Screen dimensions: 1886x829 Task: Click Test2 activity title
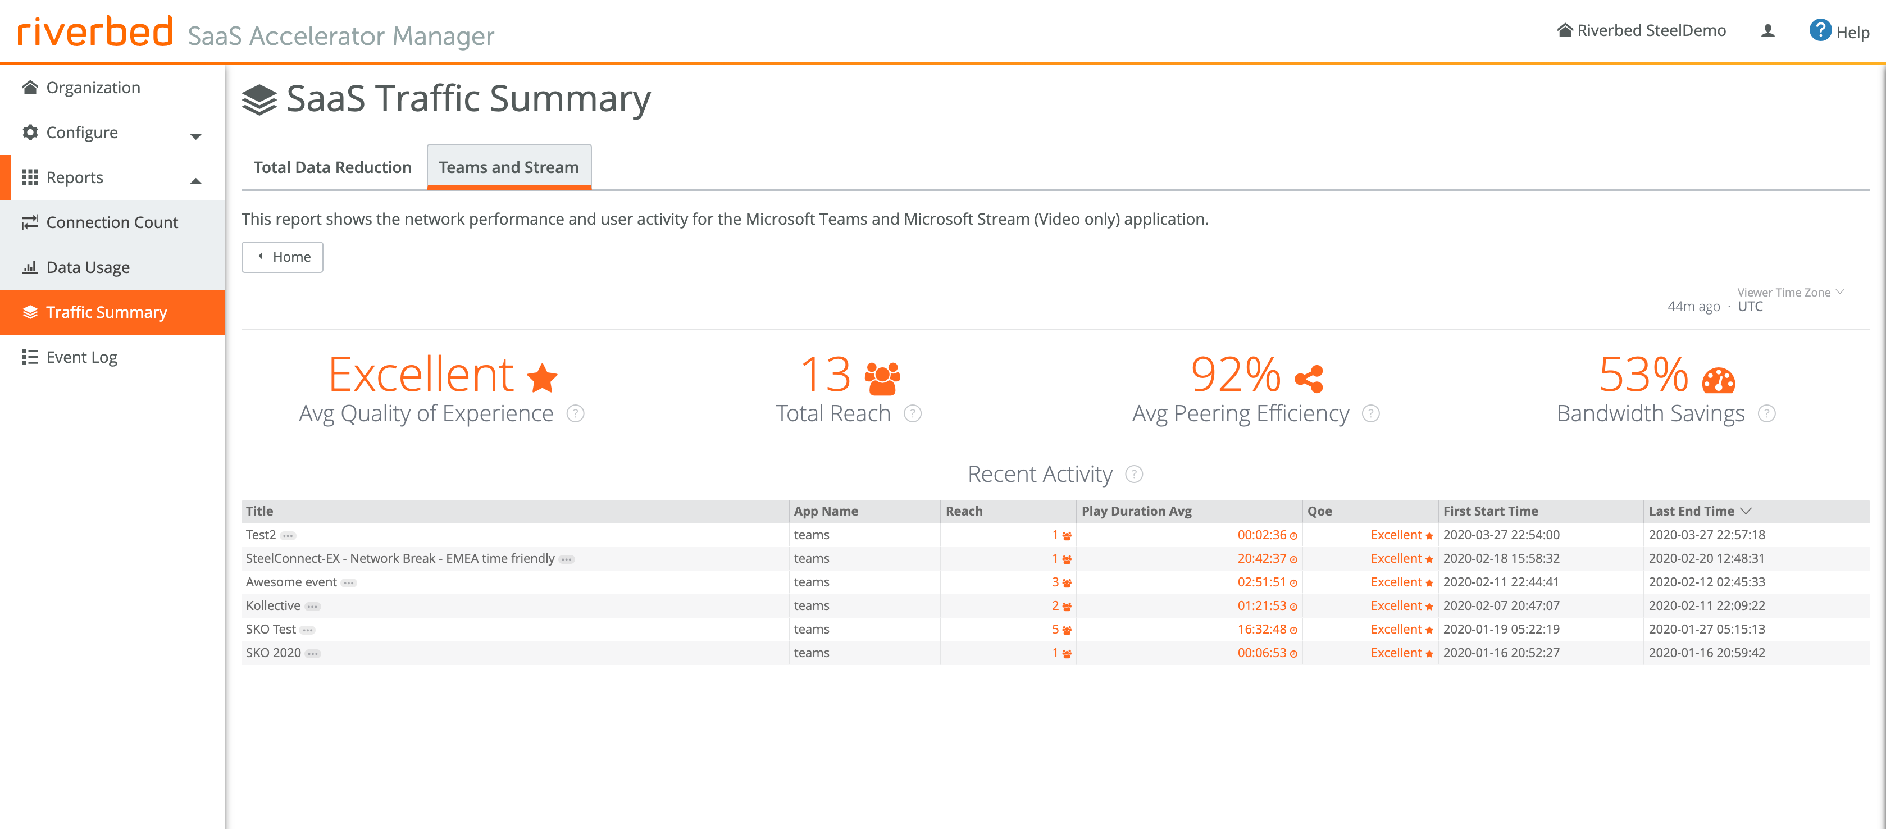(261, 535)
